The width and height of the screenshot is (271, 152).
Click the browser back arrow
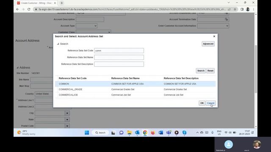(17, 9)
